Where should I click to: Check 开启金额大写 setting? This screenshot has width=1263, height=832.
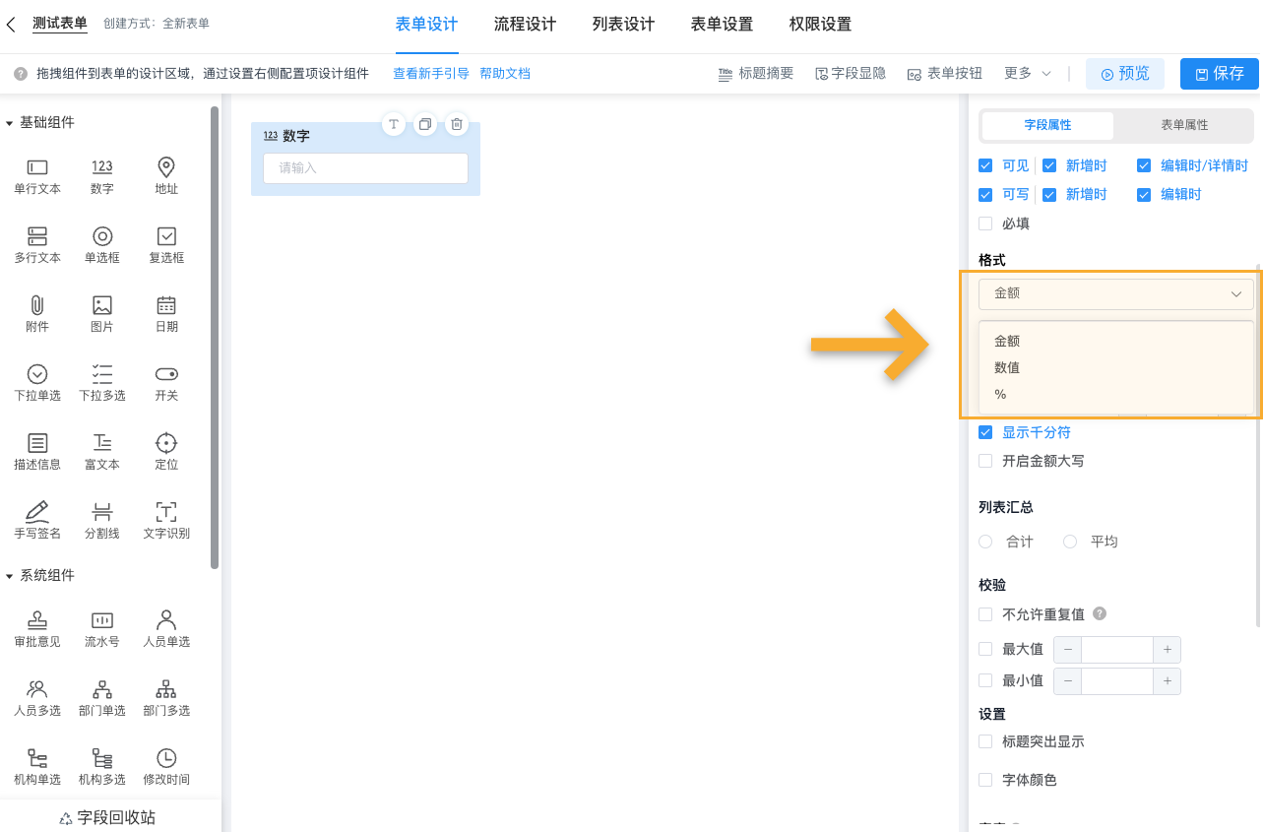click(x=985, y=460)
